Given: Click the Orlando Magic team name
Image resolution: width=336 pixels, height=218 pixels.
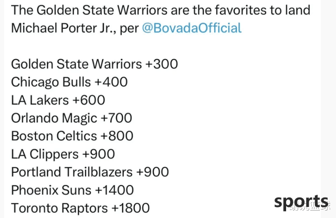Looking at the screenshot, I should click(54, 118).
